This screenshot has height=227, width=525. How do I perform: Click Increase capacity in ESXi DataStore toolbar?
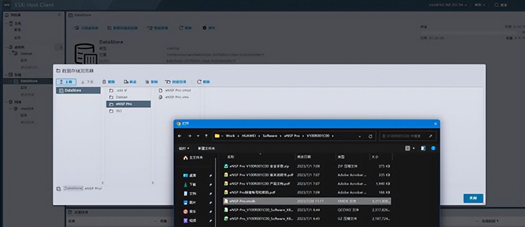(157, 28)
